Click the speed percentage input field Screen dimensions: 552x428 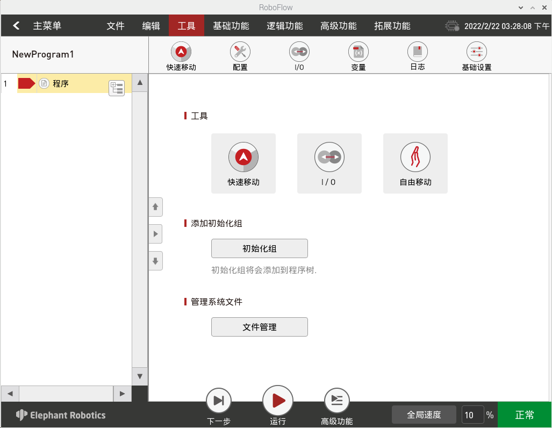[472, 415]
